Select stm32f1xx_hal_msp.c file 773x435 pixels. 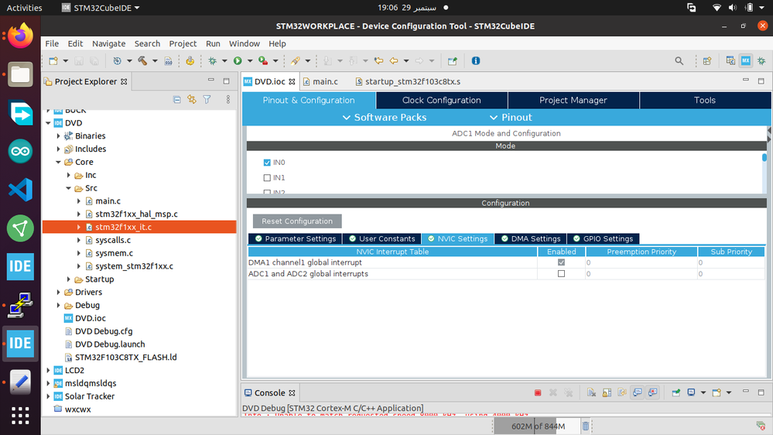(x=136, y=214)
